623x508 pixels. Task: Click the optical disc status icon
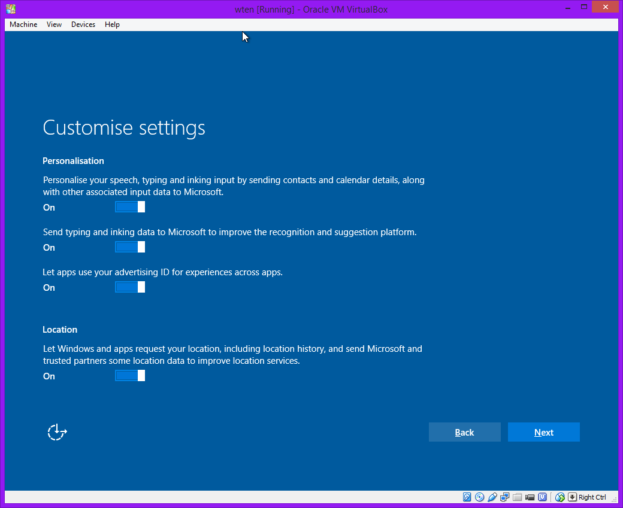(479, 497)
